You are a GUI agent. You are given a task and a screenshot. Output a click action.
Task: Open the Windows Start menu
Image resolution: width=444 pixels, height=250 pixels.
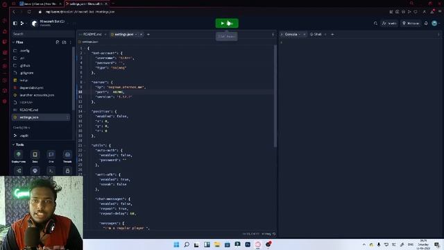tap(176, 244)
